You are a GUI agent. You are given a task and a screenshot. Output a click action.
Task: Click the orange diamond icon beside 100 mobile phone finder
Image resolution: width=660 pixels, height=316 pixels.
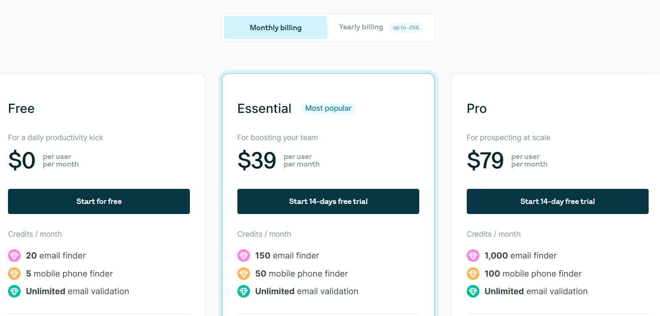point(473,274)
